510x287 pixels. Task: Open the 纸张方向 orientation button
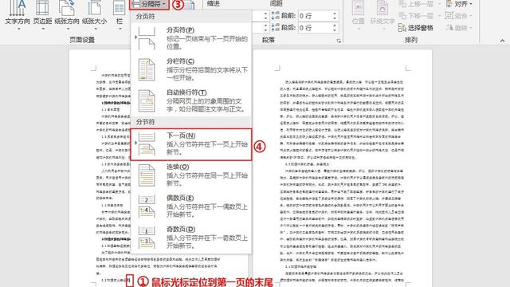(x=67, y=14)
